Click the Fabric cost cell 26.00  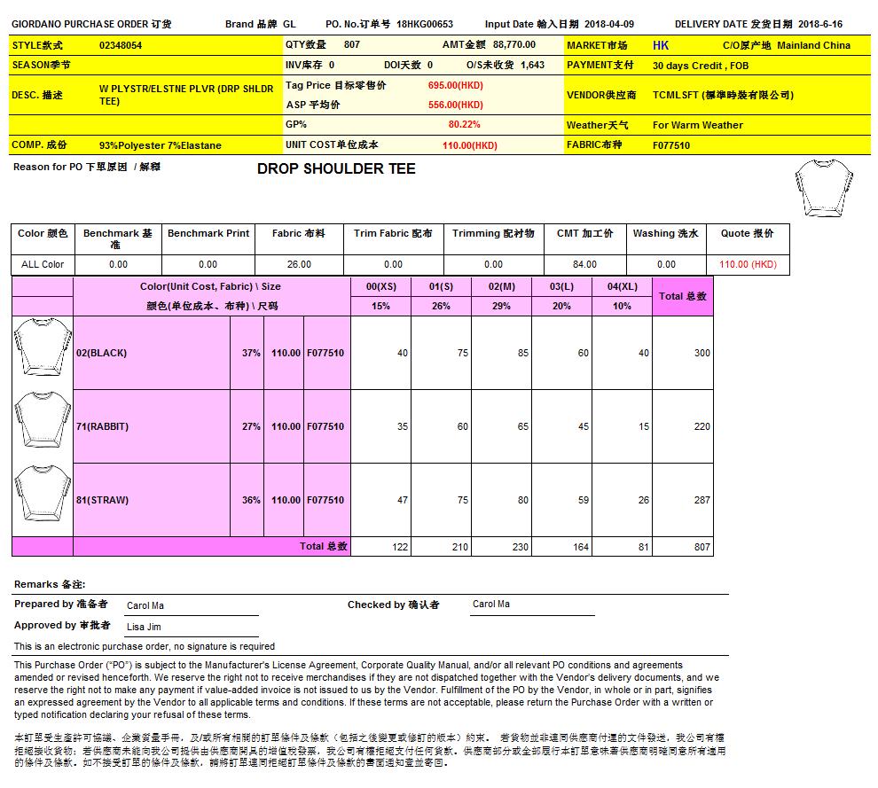tap(299, 264)
